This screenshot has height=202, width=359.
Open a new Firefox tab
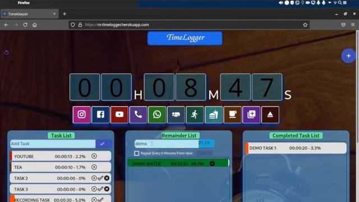pos(65,14)
